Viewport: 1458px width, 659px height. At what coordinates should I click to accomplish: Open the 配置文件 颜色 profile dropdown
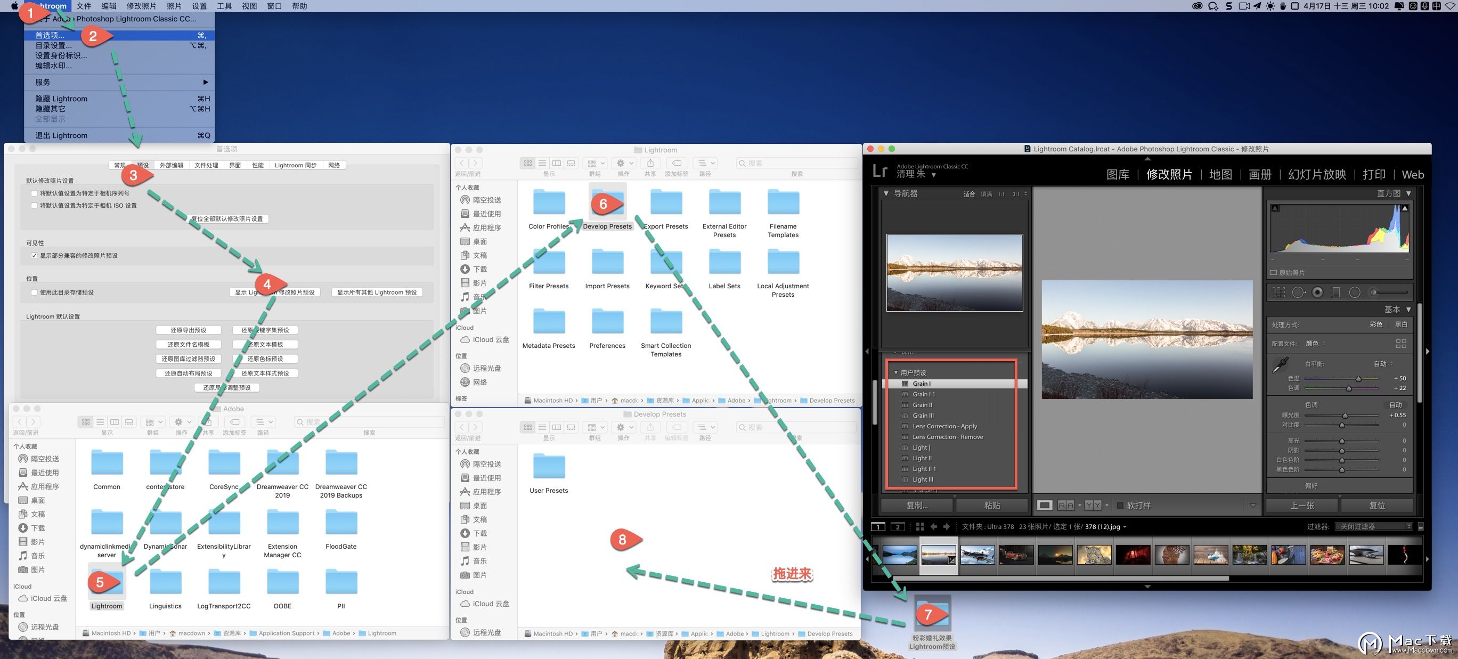(x=1315, y=344)
